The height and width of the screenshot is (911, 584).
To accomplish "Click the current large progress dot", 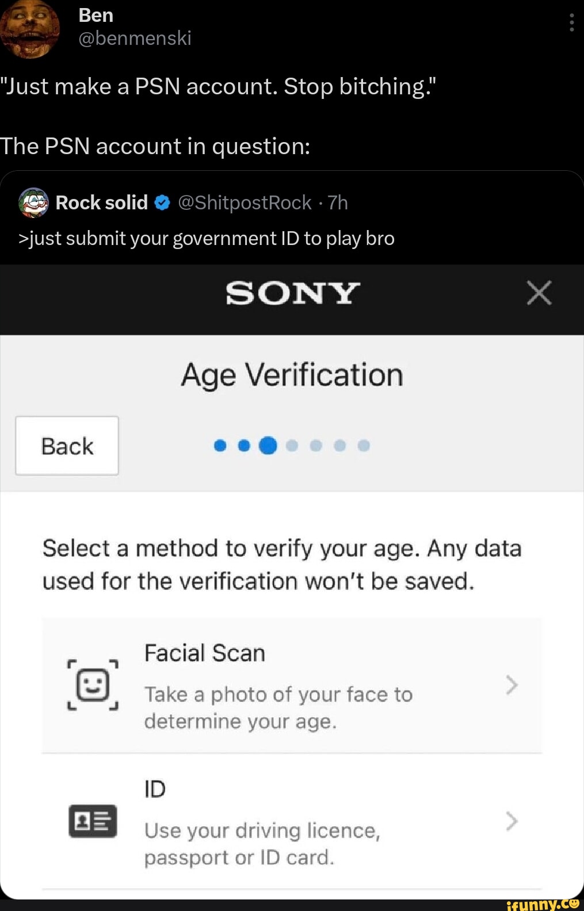I will coord(268,446).
